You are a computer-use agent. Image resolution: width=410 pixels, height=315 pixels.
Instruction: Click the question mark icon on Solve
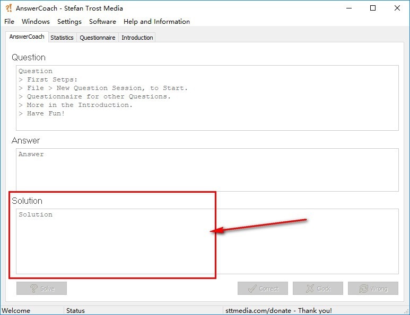[34, 289]
